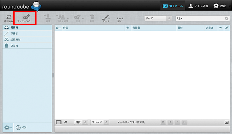
Task: Open the スレッド threads dropdown
Action: 100,122
